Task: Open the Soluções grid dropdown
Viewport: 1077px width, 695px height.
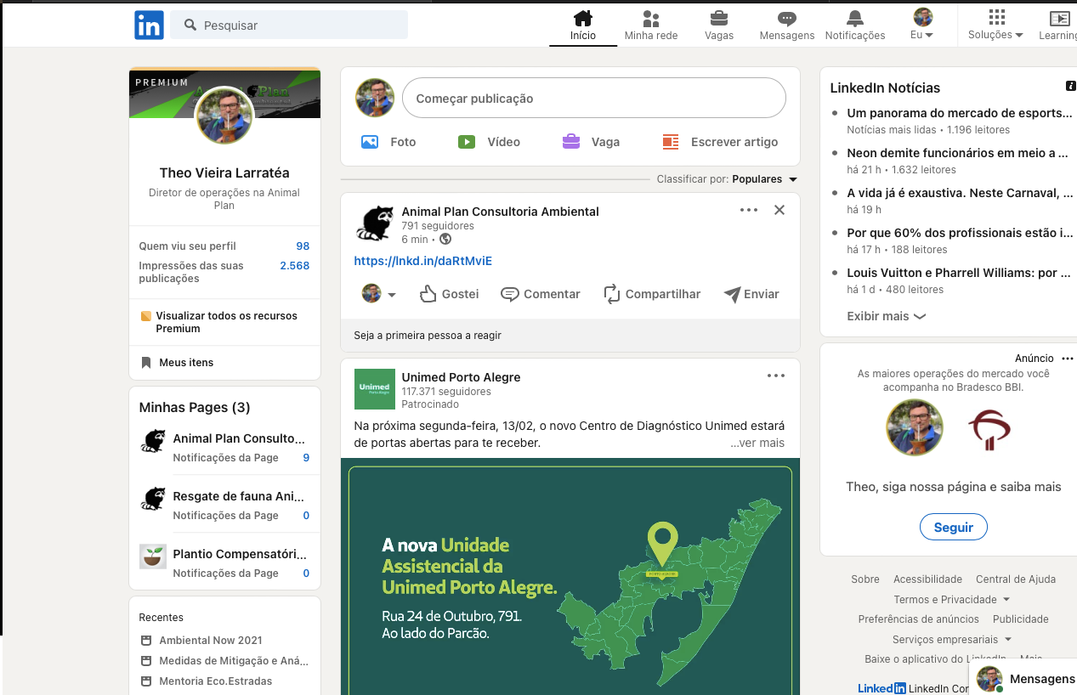Action: 995,25
